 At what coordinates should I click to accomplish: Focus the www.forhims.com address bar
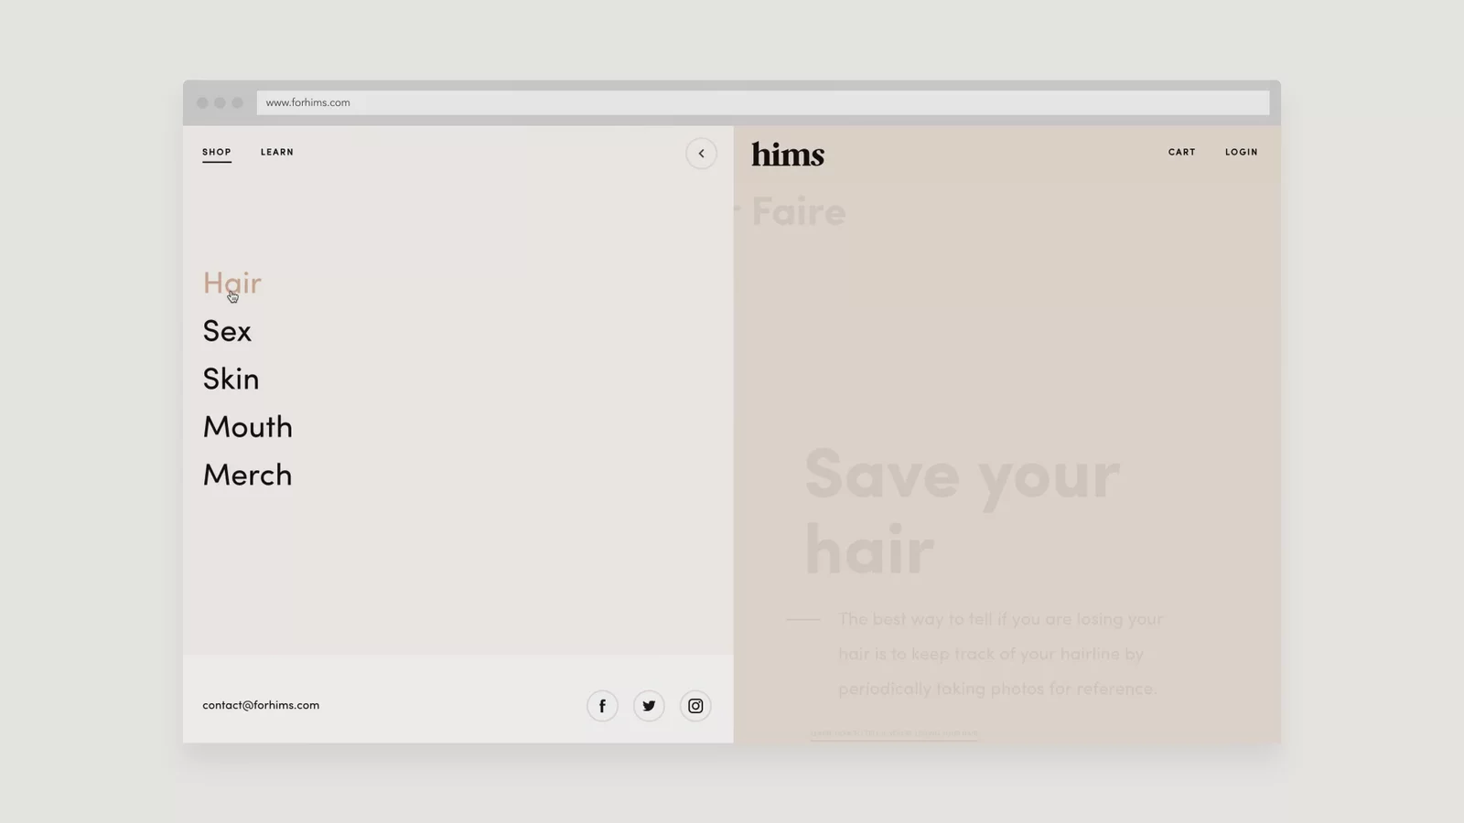(x=763, y=102)
